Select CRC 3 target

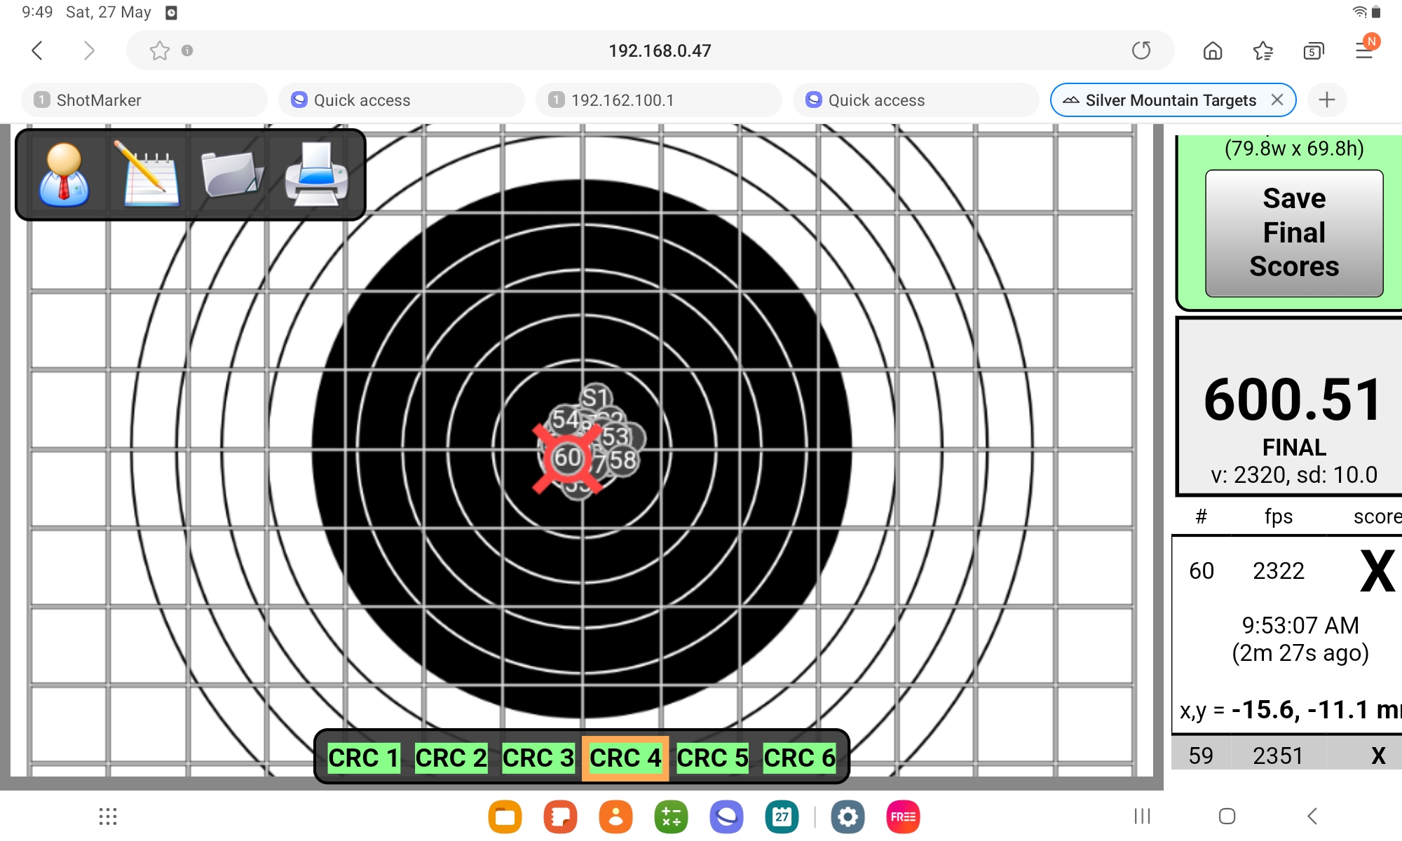pos(538,758)
